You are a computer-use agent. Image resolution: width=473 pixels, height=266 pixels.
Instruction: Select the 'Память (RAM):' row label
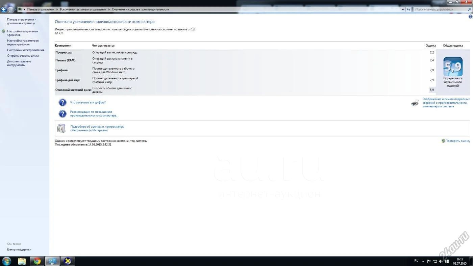tap(66, 60)
